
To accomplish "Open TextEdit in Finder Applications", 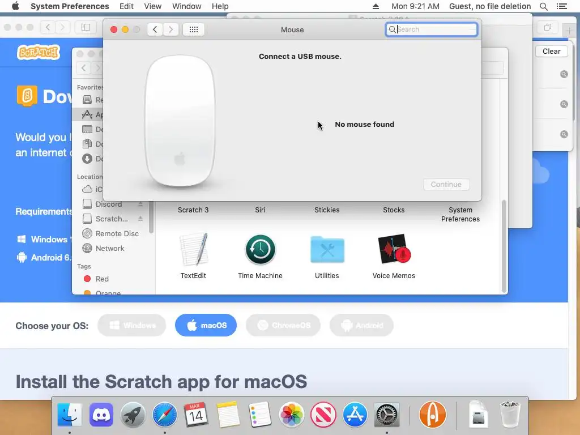I will point(194,249).
